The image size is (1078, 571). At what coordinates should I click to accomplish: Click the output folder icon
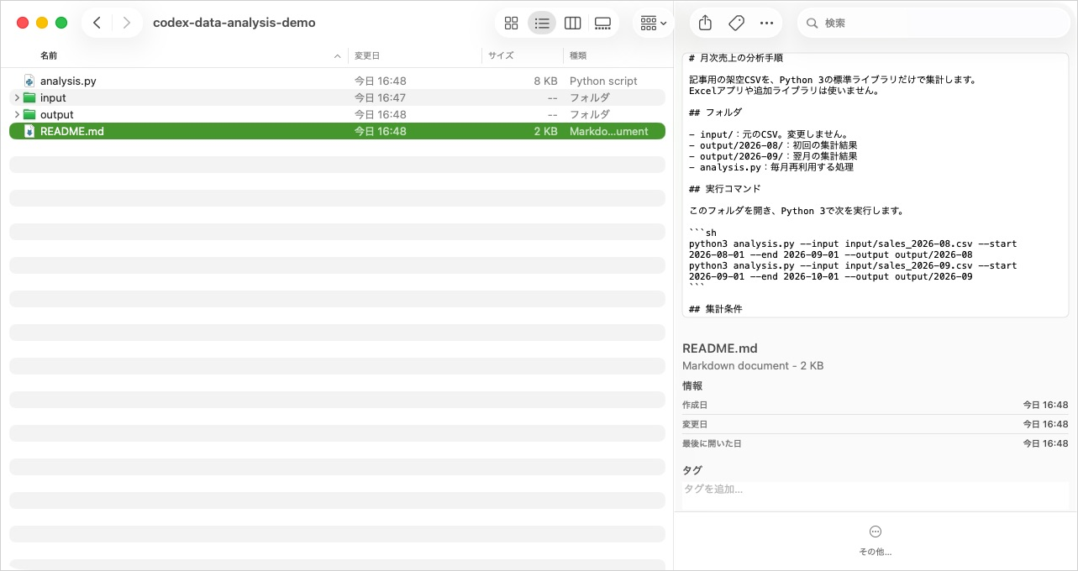[x=29, y=114]
